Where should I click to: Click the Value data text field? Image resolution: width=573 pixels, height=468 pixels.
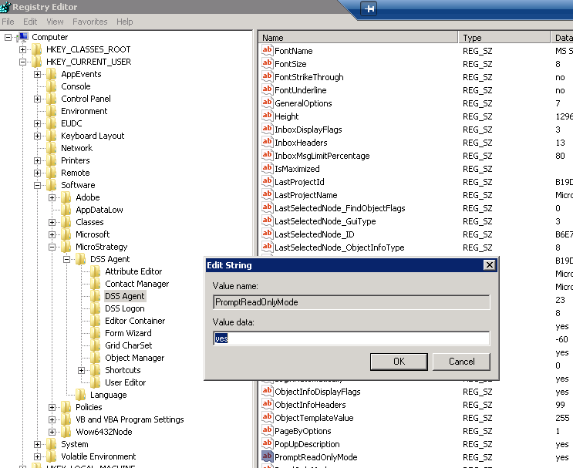pyautogui.click(x=351, y=338)
